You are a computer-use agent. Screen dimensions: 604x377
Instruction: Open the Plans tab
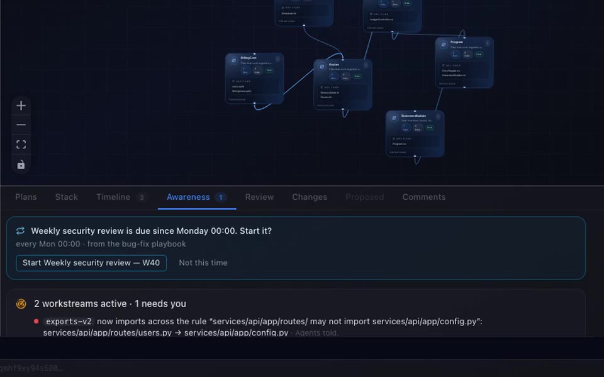coord(26,197)
